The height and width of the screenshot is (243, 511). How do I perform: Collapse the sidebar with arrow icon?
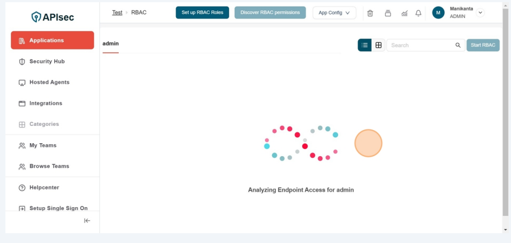(x=87, y=221)
